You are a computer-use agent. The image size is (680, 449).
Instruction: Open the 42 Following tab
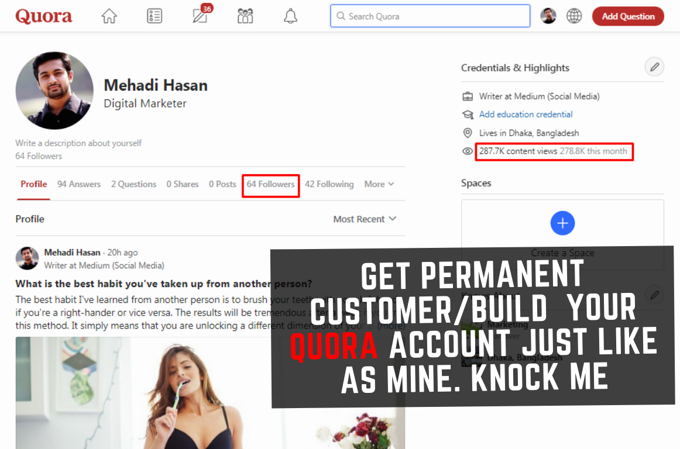(329, 184)
